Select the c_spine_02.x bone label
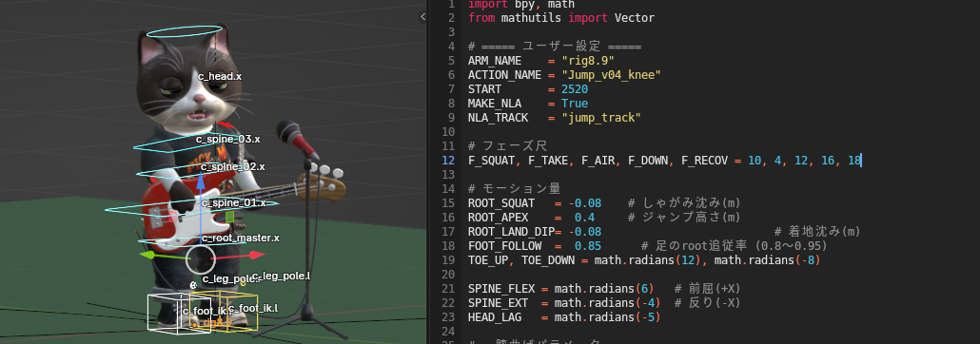980x344 pixels. [232, 166]
